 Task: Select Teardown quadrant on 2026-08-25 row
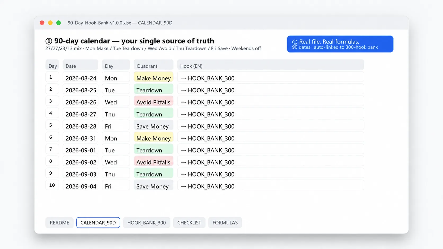click(x=154, y=89)
